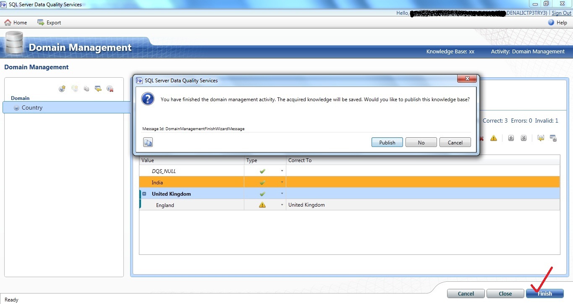Publish the knowledge base
The height and width of the screenshot is (304, 573).
[x=387, y=142]
